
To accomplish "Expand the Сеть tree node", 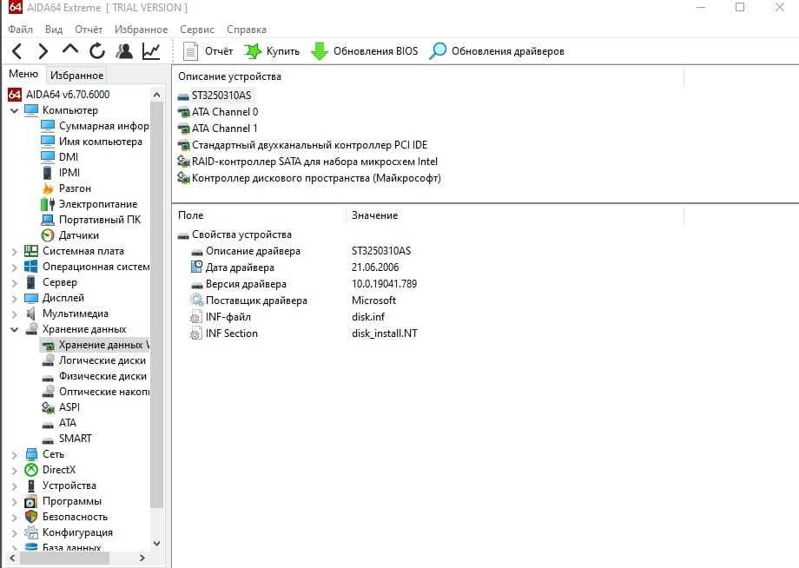I will tap(14, 455).
